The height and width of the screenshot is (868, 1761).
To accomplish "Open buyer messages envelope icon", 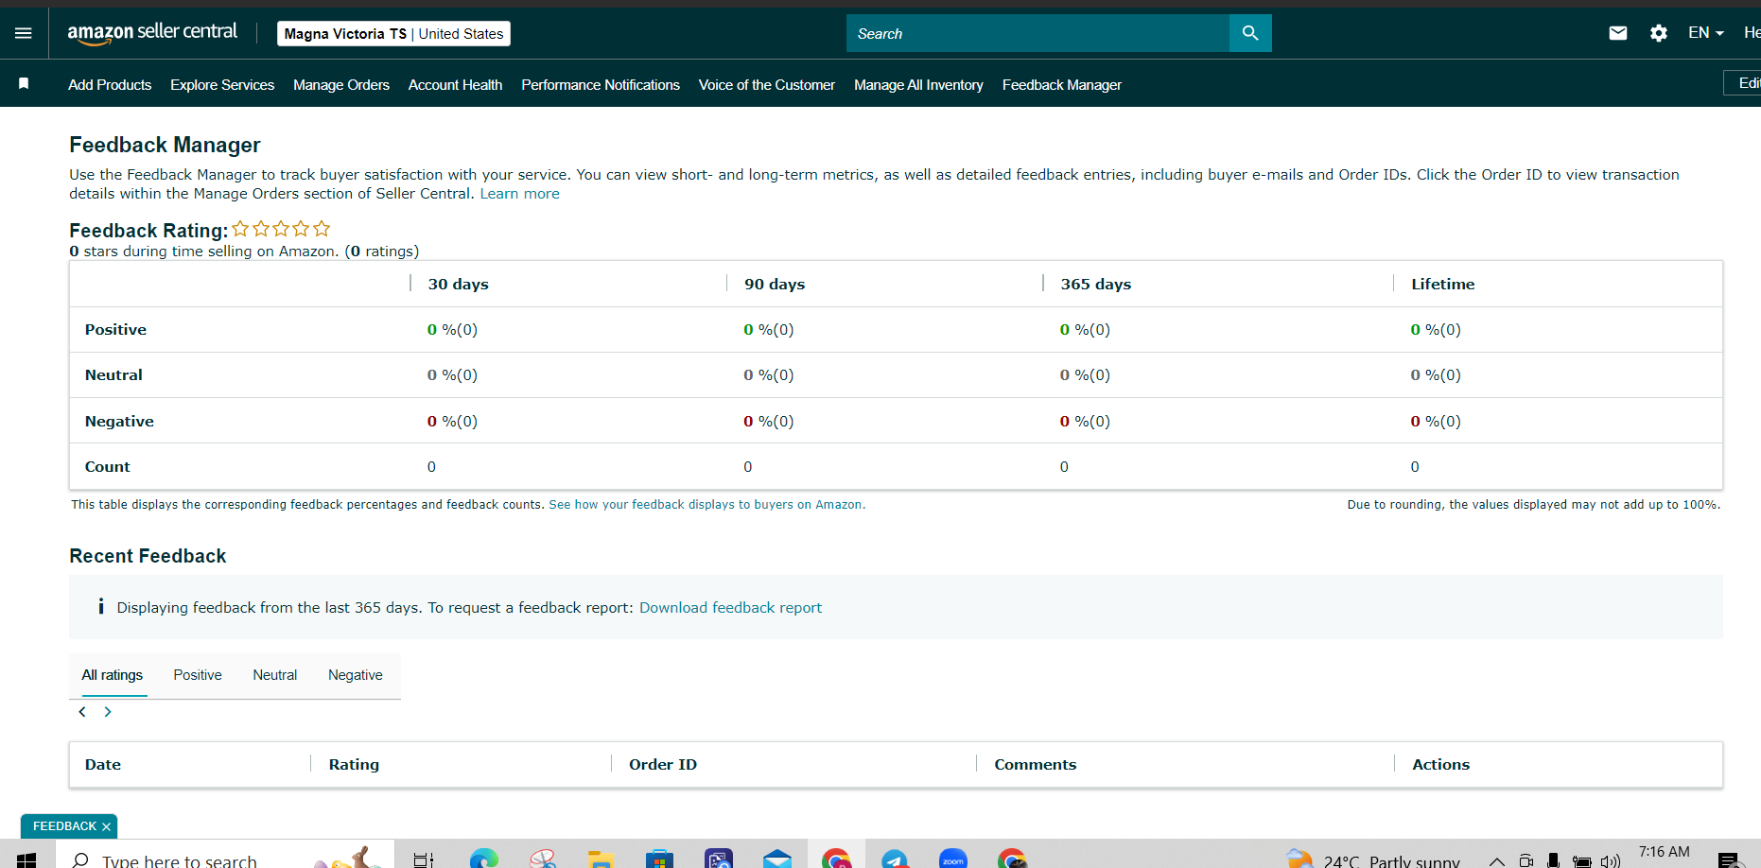I will (x=1618, y=33).
